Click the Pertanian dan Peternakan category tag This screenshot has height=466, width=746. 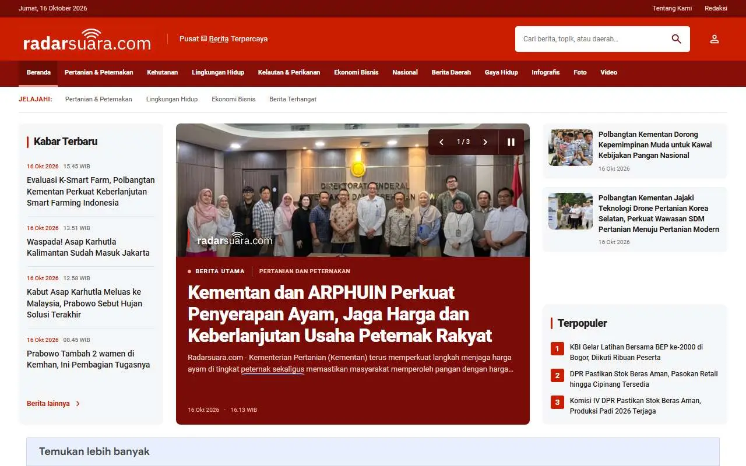[x=304, y=271]
